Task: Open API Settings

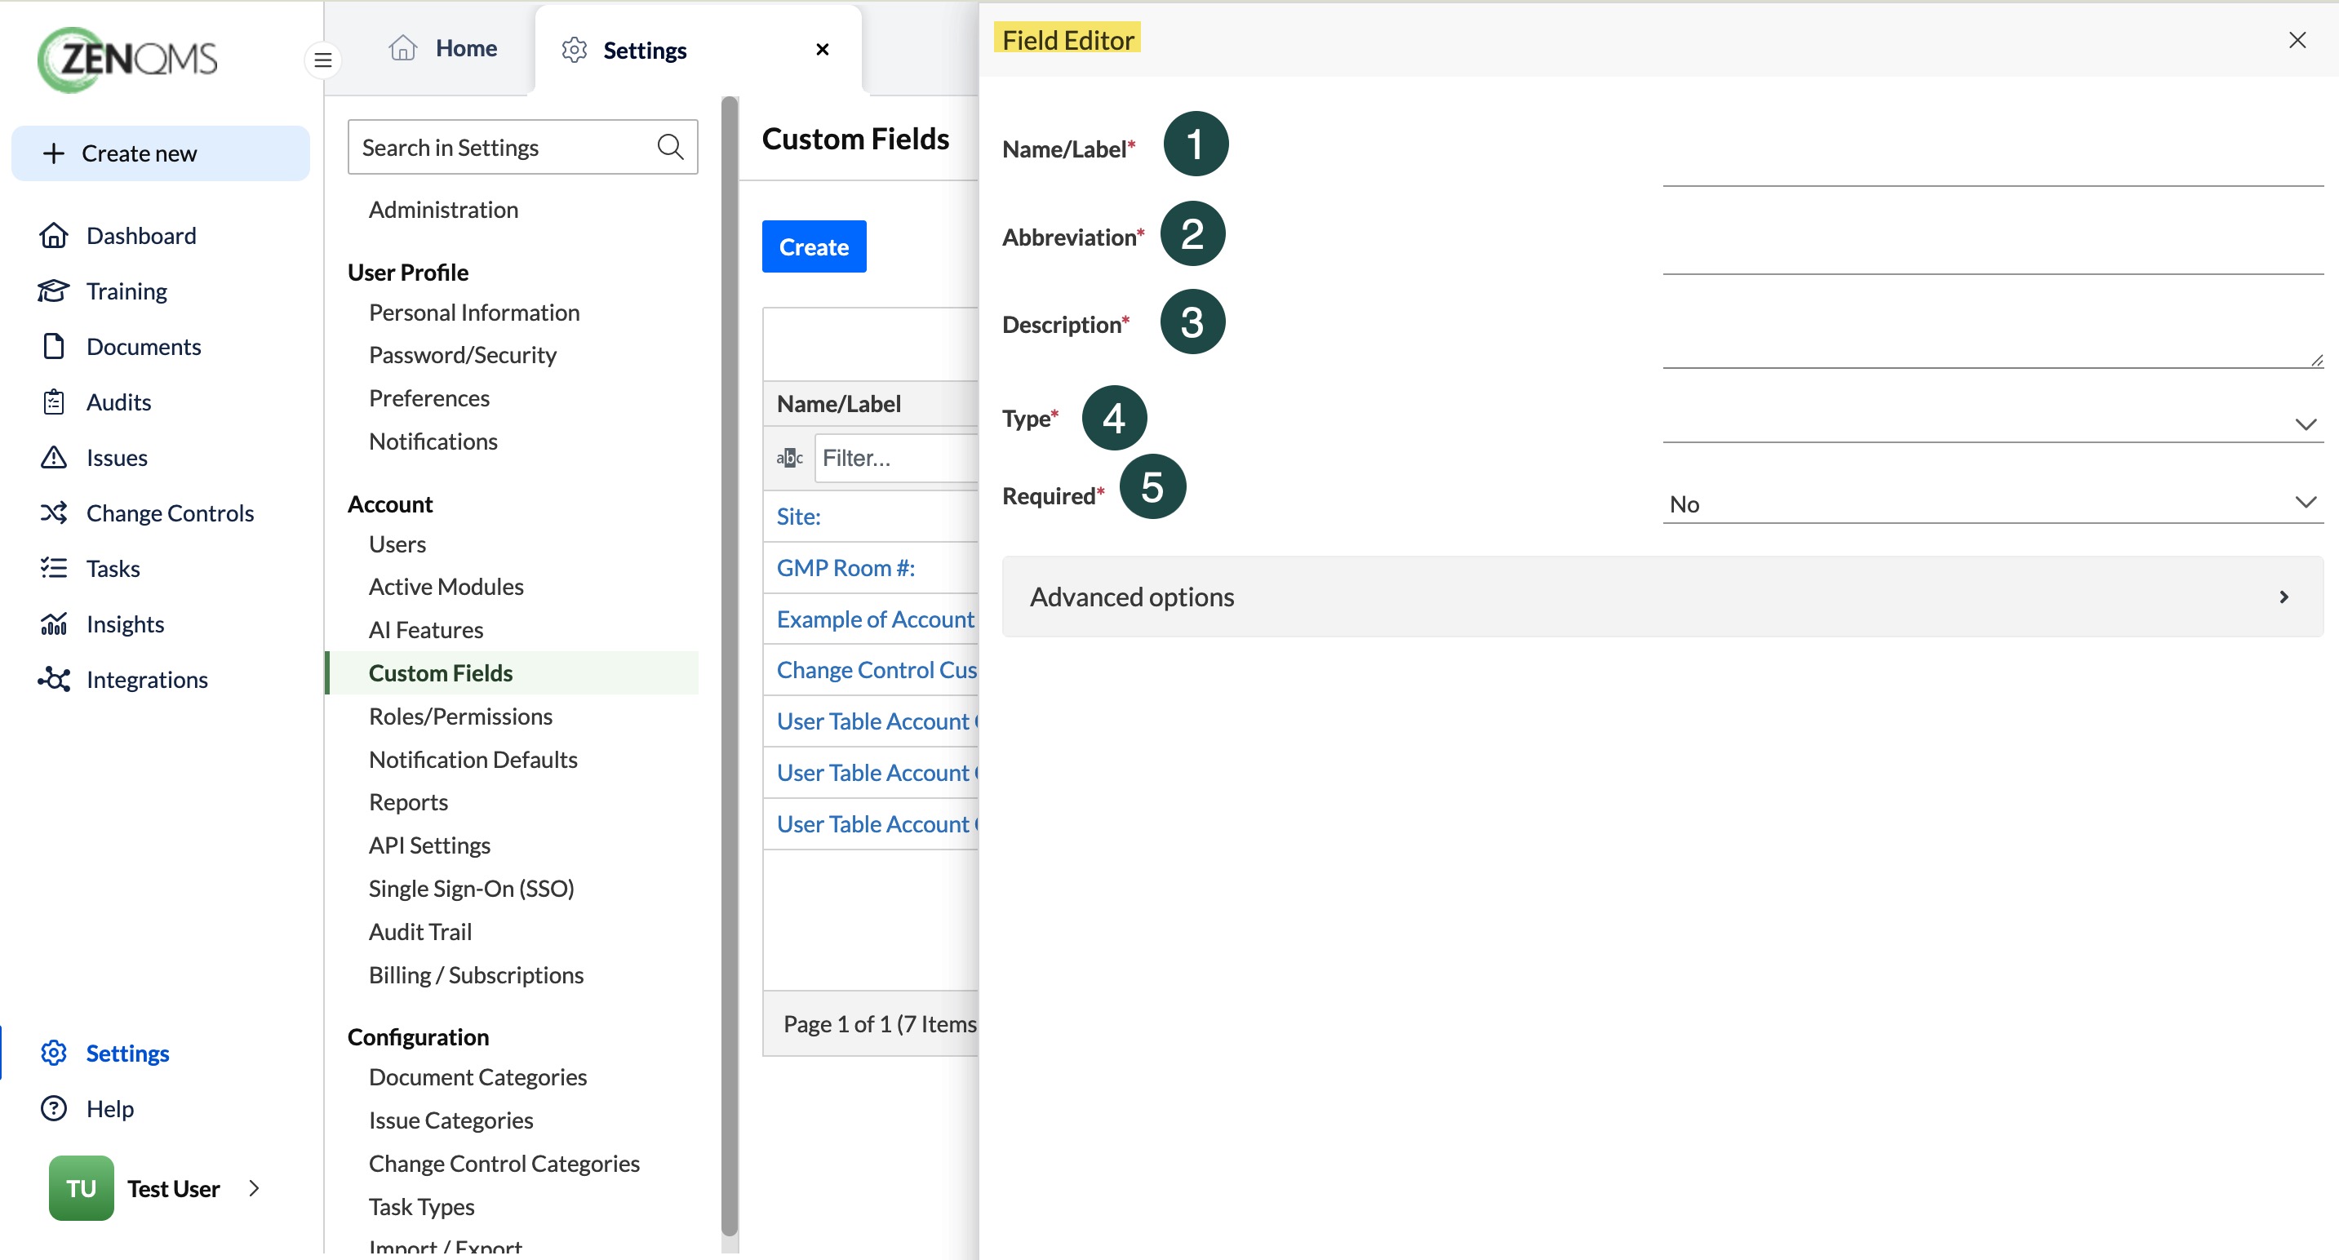Action: [x=429, y=845]
